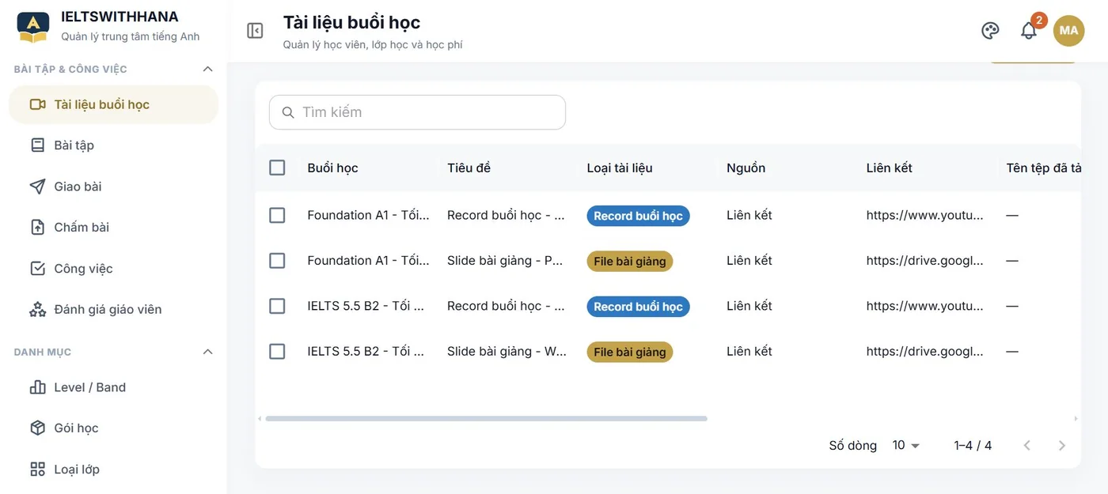The height and width of the screenshot is (494, 1108).
Task: Click the checkmark icon beside Công việc
Action: click(37, 269)
